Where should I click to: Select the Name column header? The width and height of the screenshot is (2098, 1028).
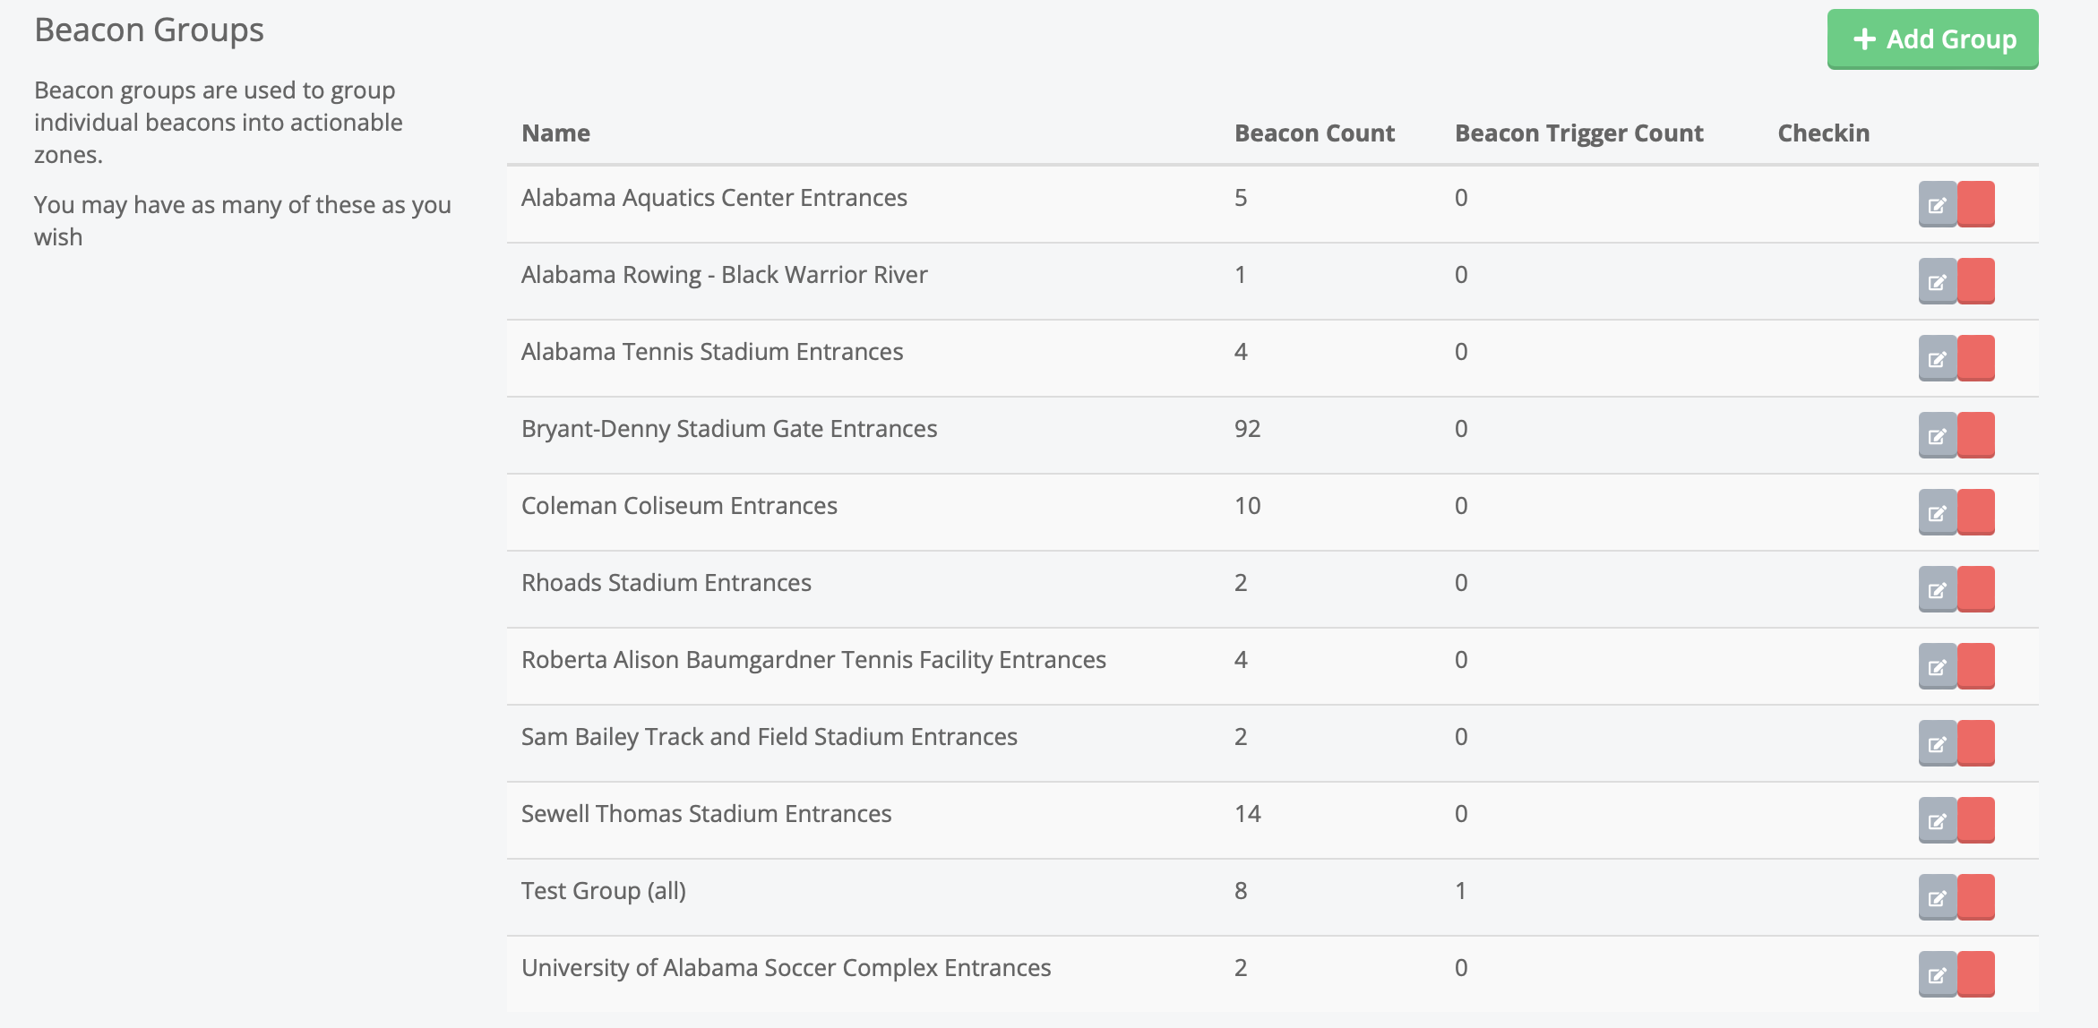point(555,133)
